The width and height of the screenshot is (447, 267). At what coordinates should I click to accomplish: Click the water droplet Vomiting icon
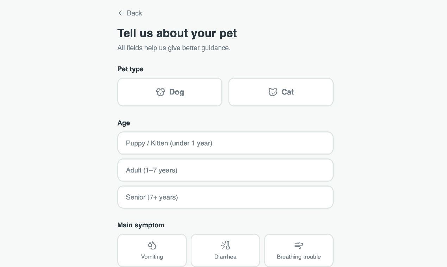152,245
